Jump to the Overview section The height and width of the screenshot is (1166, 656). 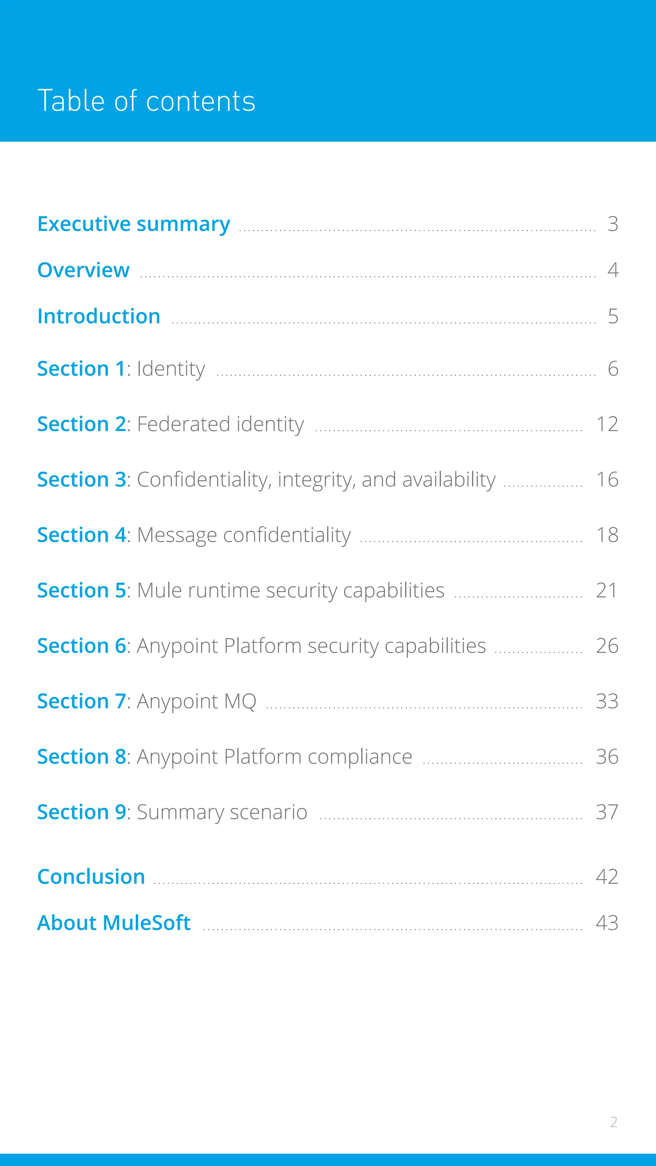point(84,270)
